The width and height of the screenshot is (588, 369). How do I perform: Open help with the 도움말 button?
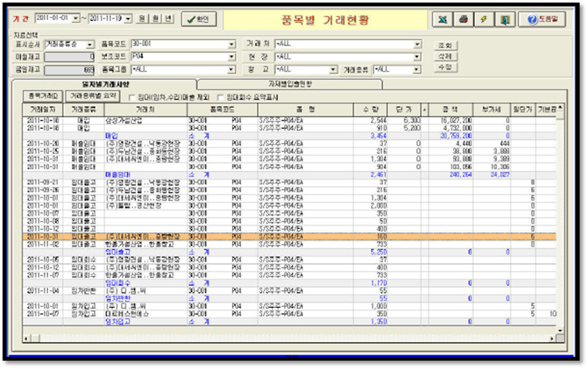[x=542, y=19]
